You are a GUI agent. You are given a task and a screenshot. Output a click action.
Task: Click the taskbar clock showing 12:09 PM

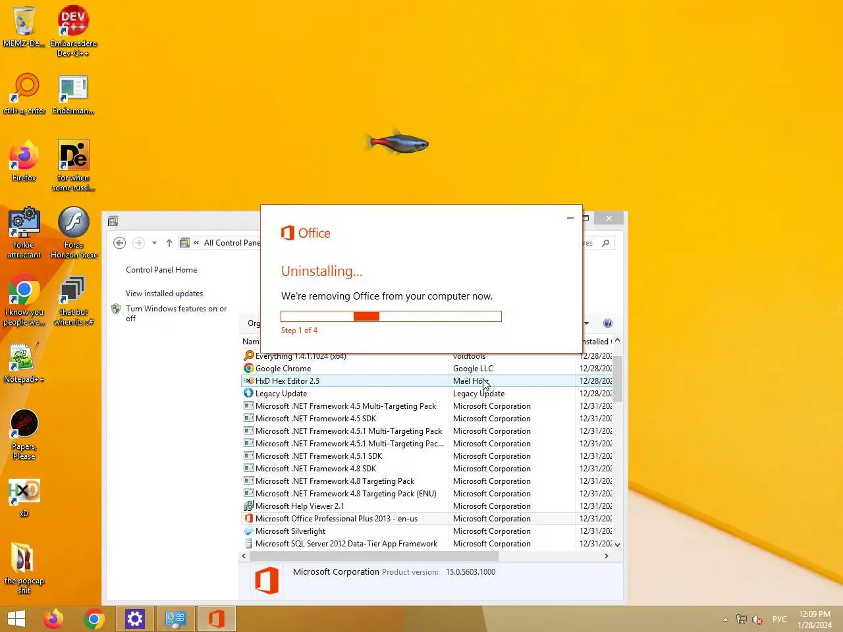tap(815, 619)
